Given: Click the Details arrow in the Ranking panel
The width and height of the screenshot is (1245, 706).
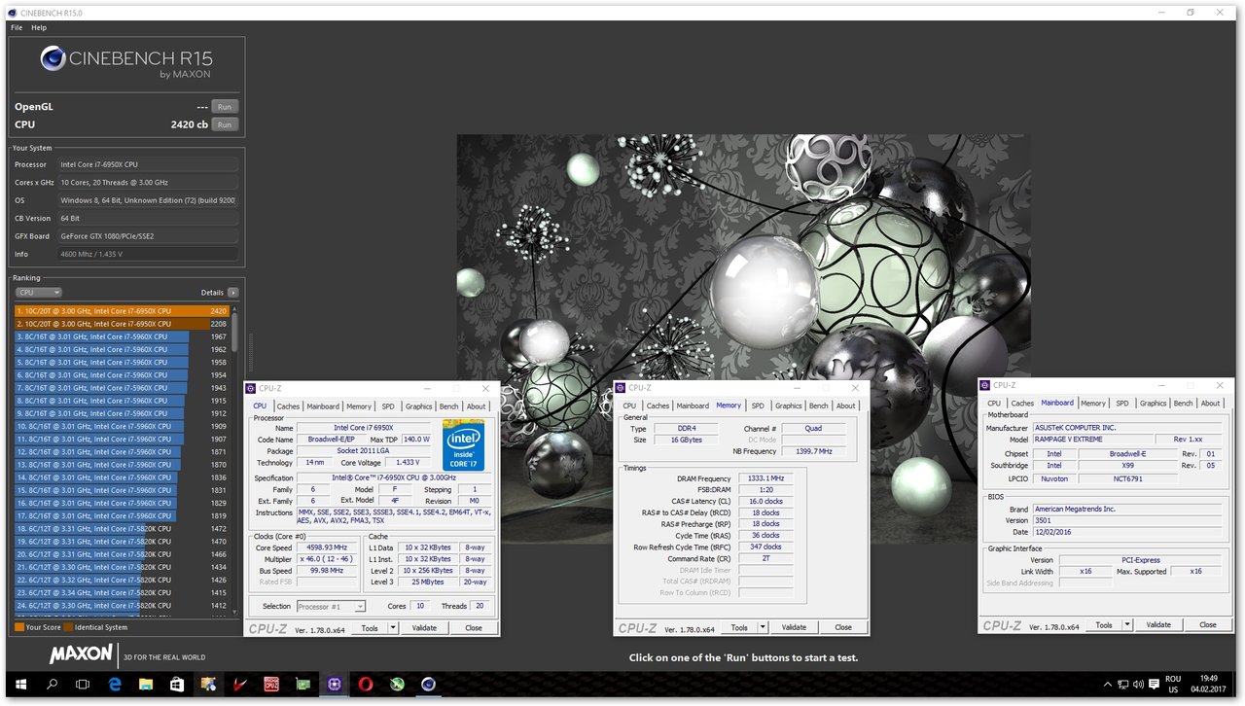Looking at the screenshot, I should pos(232,292).
